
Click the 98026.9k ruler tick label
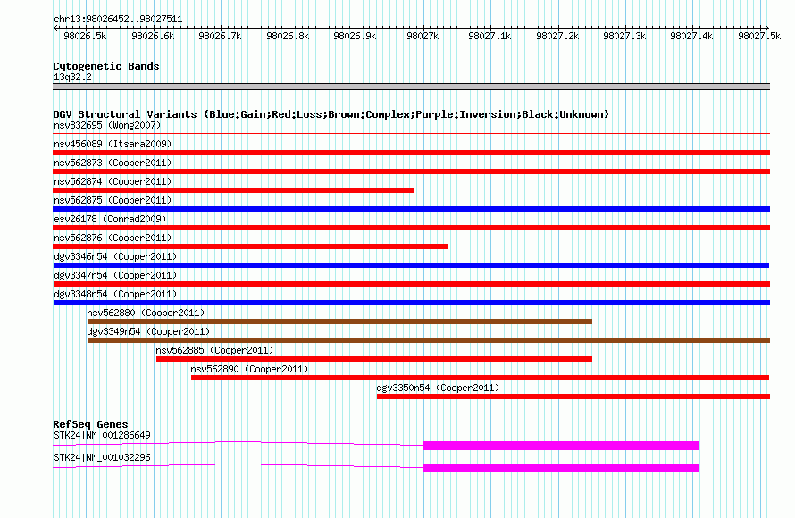tap(355, 36)
